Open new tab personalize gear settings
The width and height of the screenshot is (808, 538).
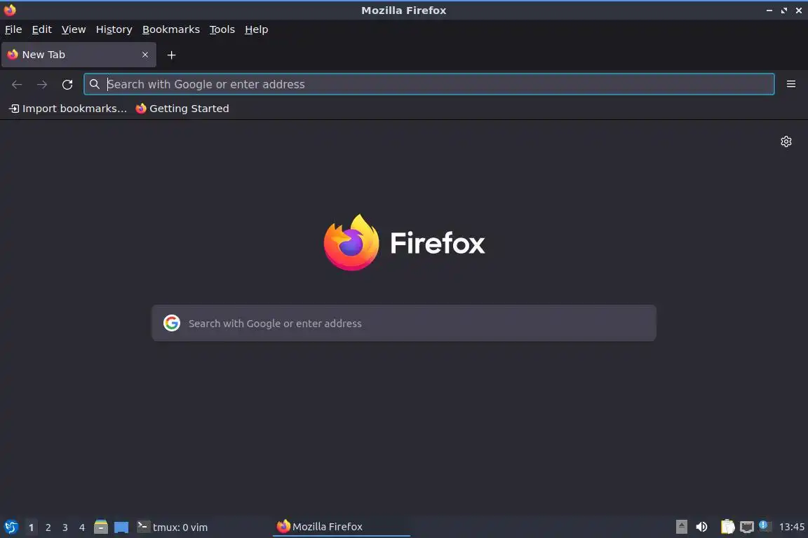coord(786,142)
